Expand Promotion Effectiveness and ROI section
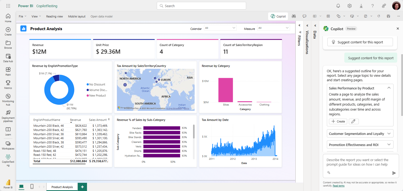The width and height of the screenshot is (403, 191). tap(360, 145)
